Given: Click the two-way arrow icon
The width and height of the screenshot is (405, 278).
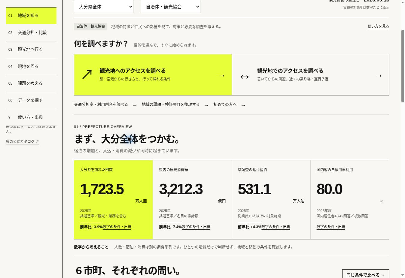Looking at the screenshot, I should point(245,77).
